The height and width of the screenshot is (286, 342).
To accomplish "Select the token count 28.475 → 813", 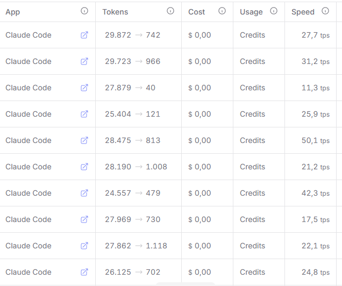I will click(133, 140).
